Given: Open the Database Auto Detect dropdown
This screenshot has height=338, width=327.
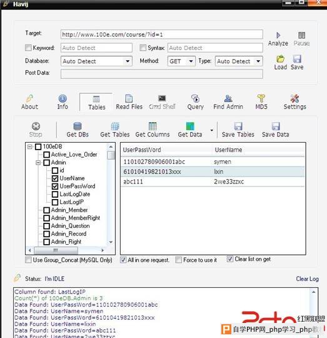Looking at the screenshot, I should tap(96, 61).
